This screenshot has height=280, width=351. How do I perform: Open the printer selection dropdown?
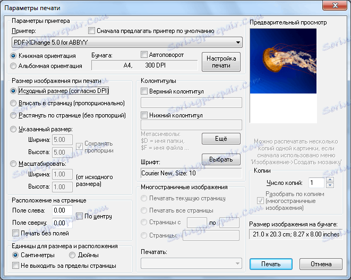pos(127,43)
